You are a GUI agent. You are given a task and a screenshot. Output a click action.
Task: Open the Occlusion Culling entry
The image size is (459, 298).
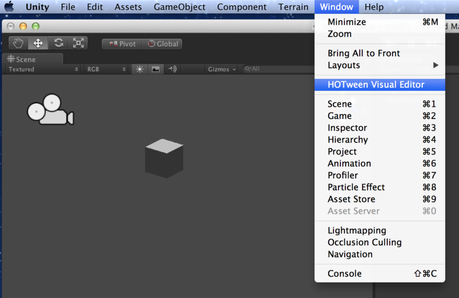click(380, 242)
